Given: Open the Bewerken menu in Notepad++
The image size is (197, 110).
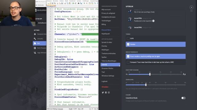Looking at the screenshot, I should click(55, 1).
